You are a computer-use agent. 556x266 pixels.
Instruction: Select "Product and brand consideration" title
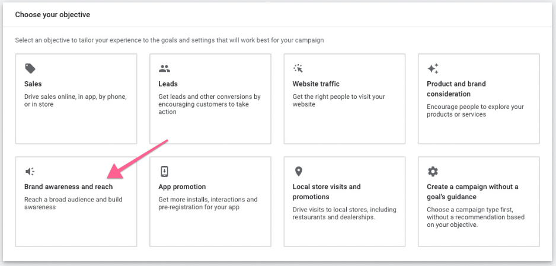click(456, 89)
